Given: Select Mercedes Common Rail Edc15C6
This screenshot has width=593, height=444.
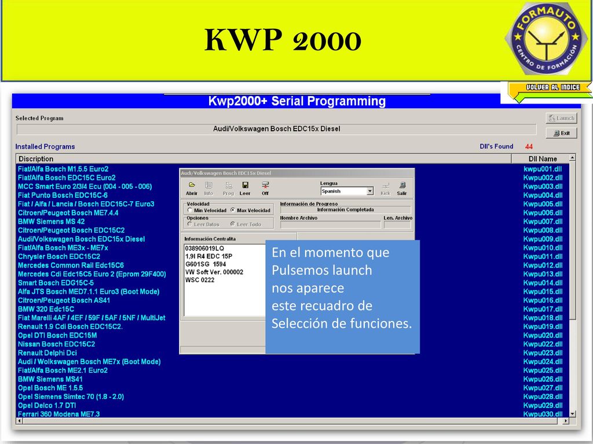Looking at the screenshot, I should coord(71,265).
